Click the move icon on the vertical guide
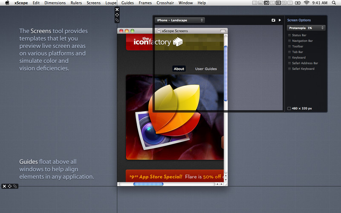Viewport: 341px width, 213px height. (117, 15)
